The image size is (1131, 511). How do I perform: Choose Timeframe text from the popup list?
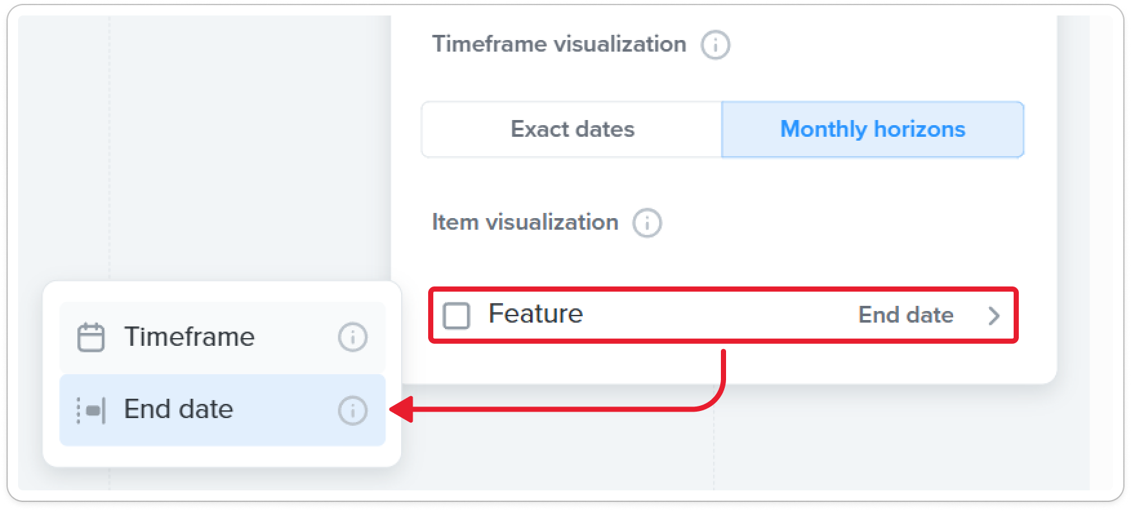[190, 337]
